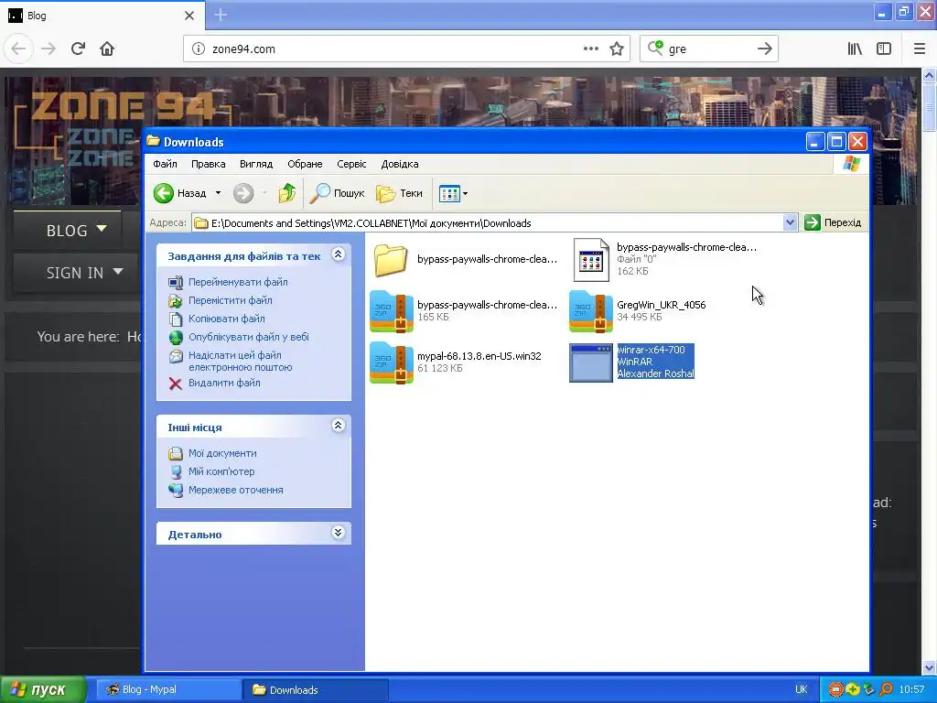Viewport: 937px width, 703px height.
Task: Select the winrar-x64-700 installer icon
Action: pos(591,362)
